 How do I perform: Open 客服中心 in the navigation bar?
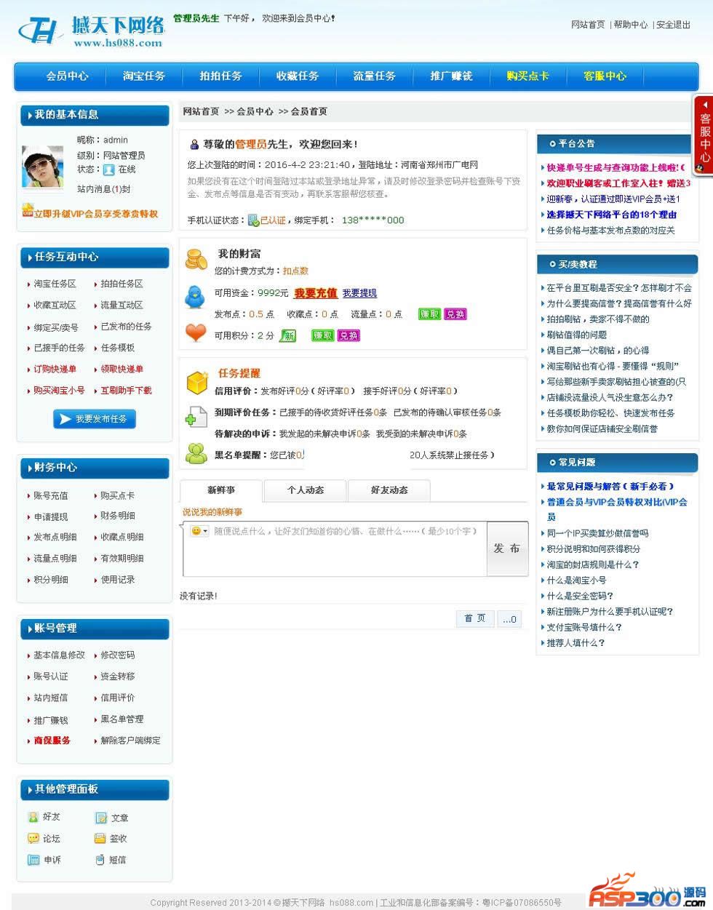[x=605, y=76]
